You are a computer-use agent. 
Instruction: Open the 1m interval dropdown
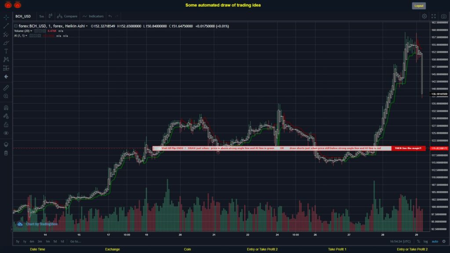pos(42,16)
